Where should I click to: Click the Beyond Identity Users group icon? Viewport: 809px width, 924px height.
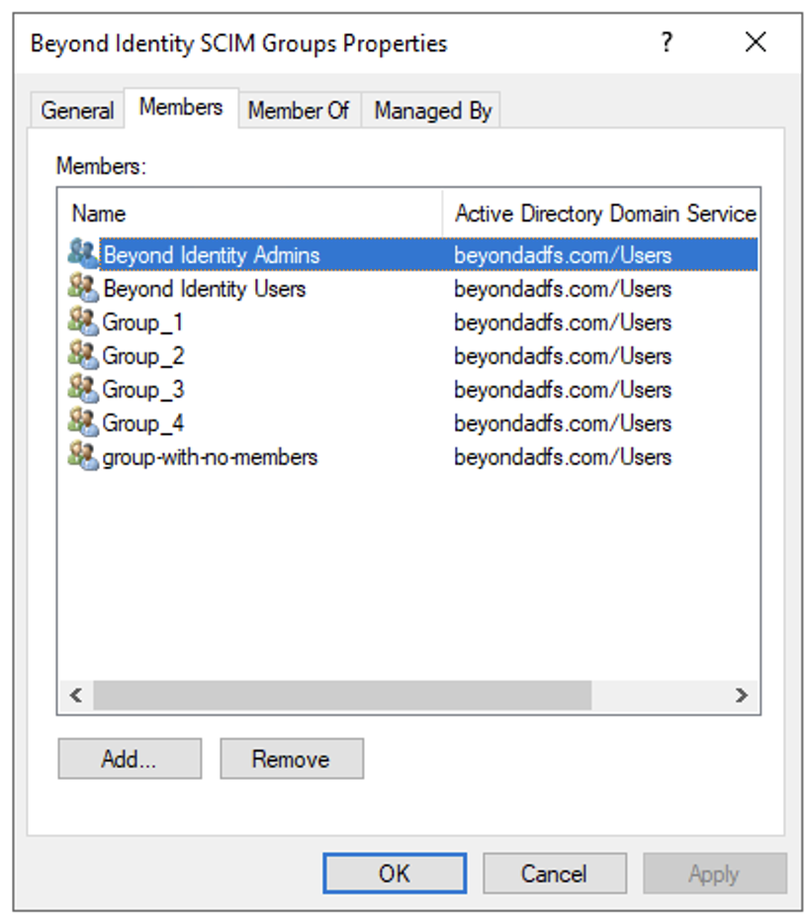(82, 288)
